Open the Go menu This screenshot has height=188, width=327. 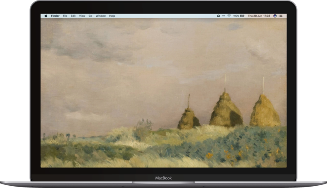click(90, 16)
